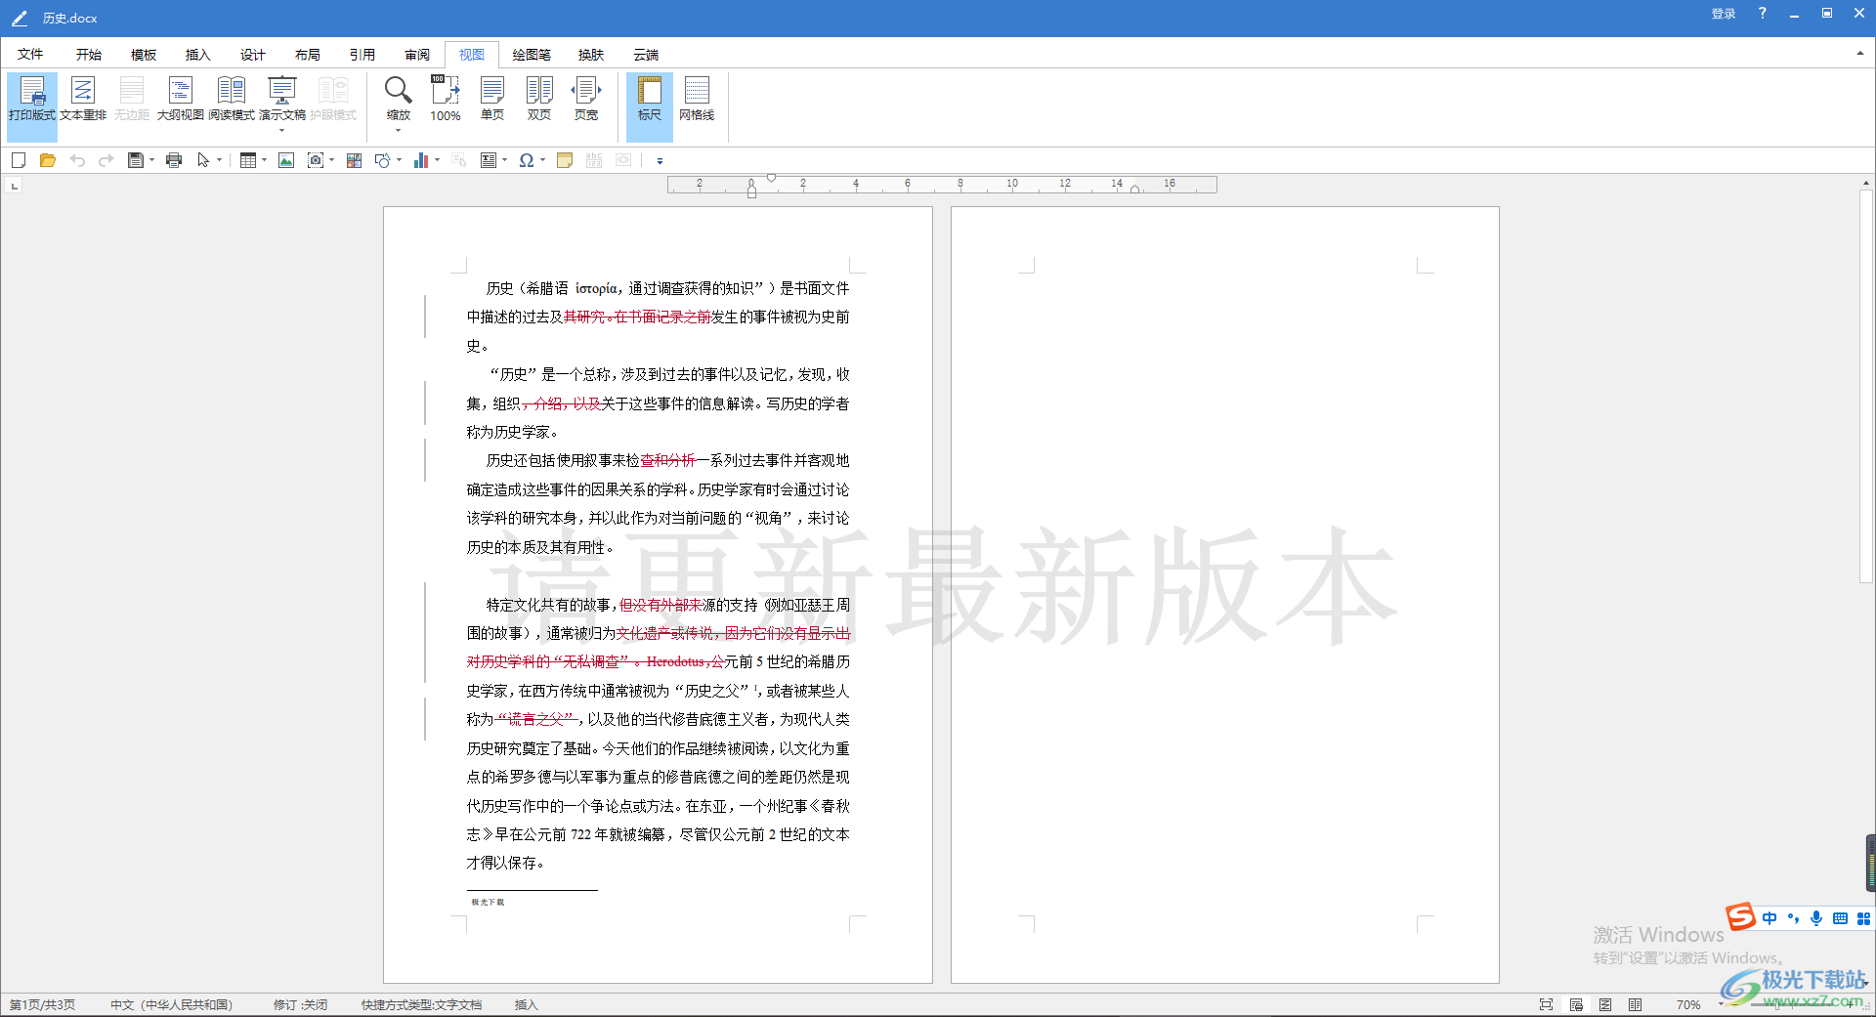The image size is (1876, 1017).
Task: Insert a picture from quick toolbar
Action: [x=286, y=160]
